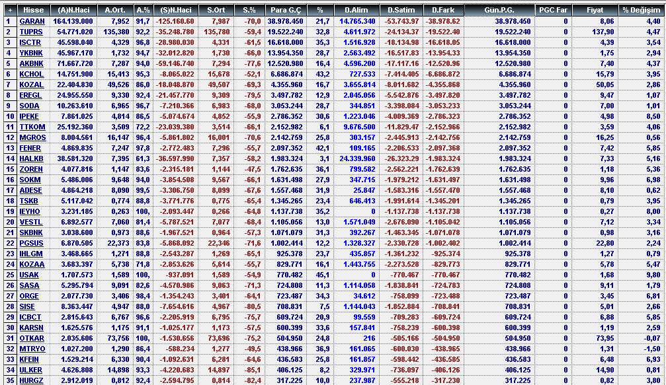Open the TTKOM ticker link
The image size is (666, 385).
pos(32,127)
